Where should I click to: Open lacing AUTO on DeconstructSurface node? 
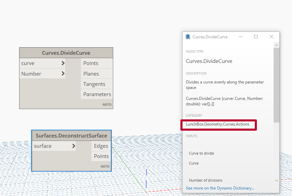(x=105, y=166)
